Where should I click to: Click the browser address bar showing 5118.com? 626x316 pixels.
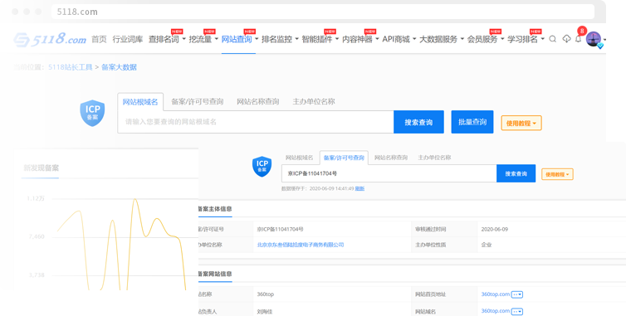tap(323, 12)
